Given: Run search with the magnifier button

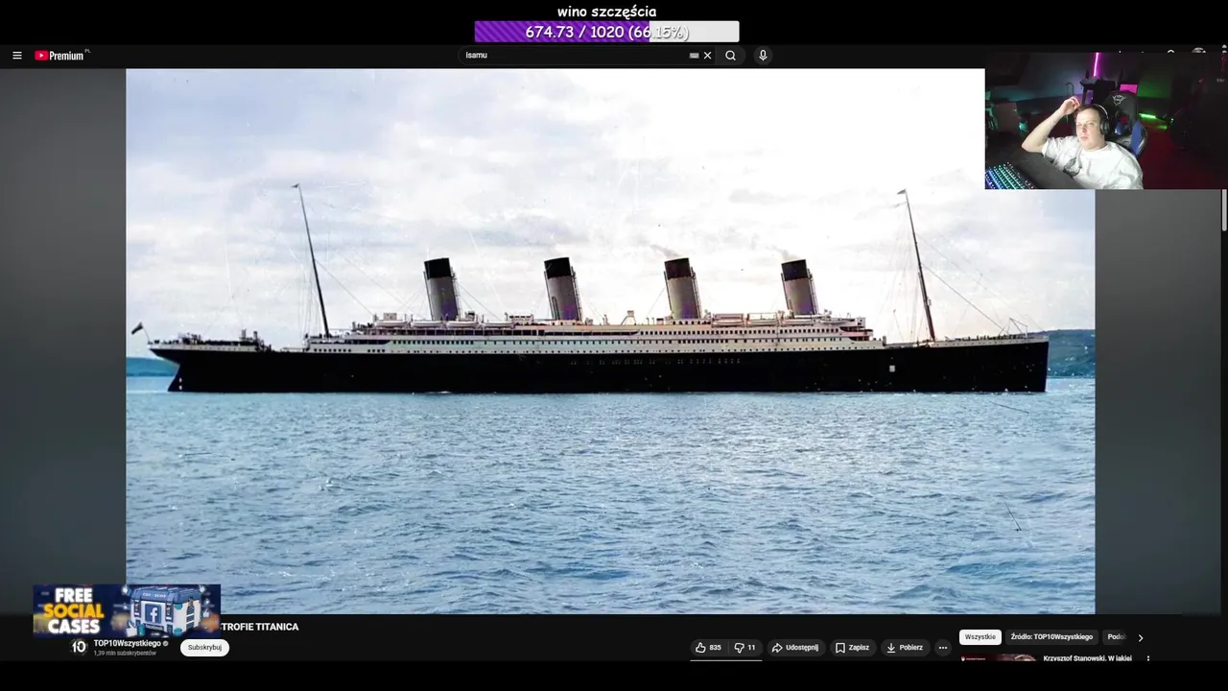Looking at the screenshot, I should 730,56.
